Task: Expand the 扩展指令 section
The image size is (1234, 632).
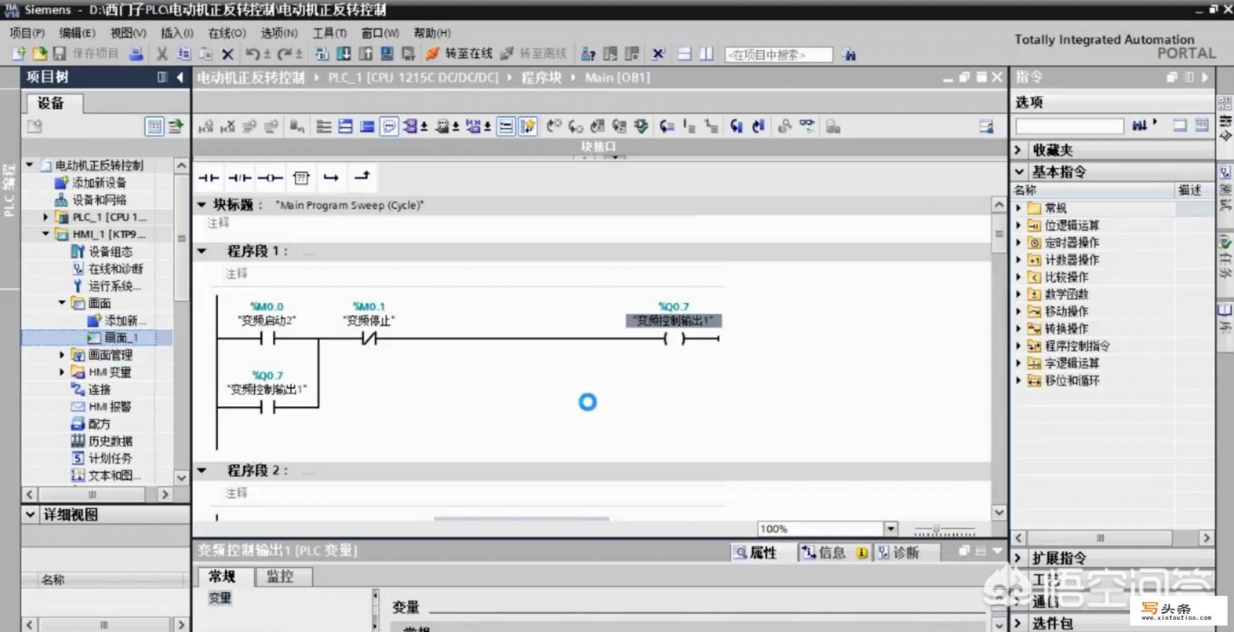Action: [1018, 557]
